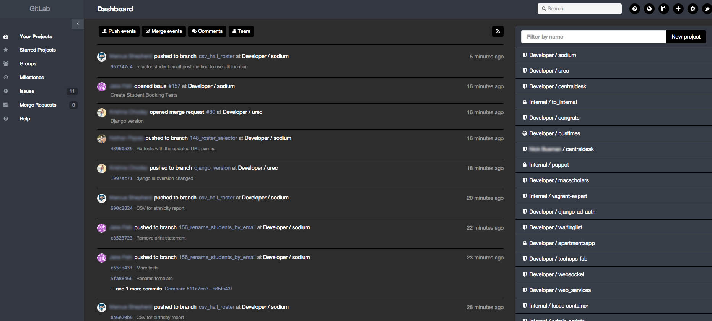Open commit 48960529
The height and width of the screenshot is (321, 712).
(x=121, y=149)
